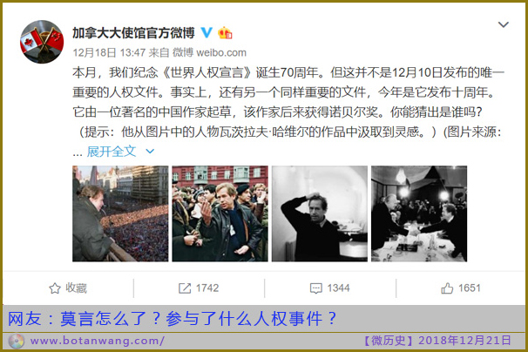
Task: Click the star favorite icon 收藏
Action: point(55,288)
